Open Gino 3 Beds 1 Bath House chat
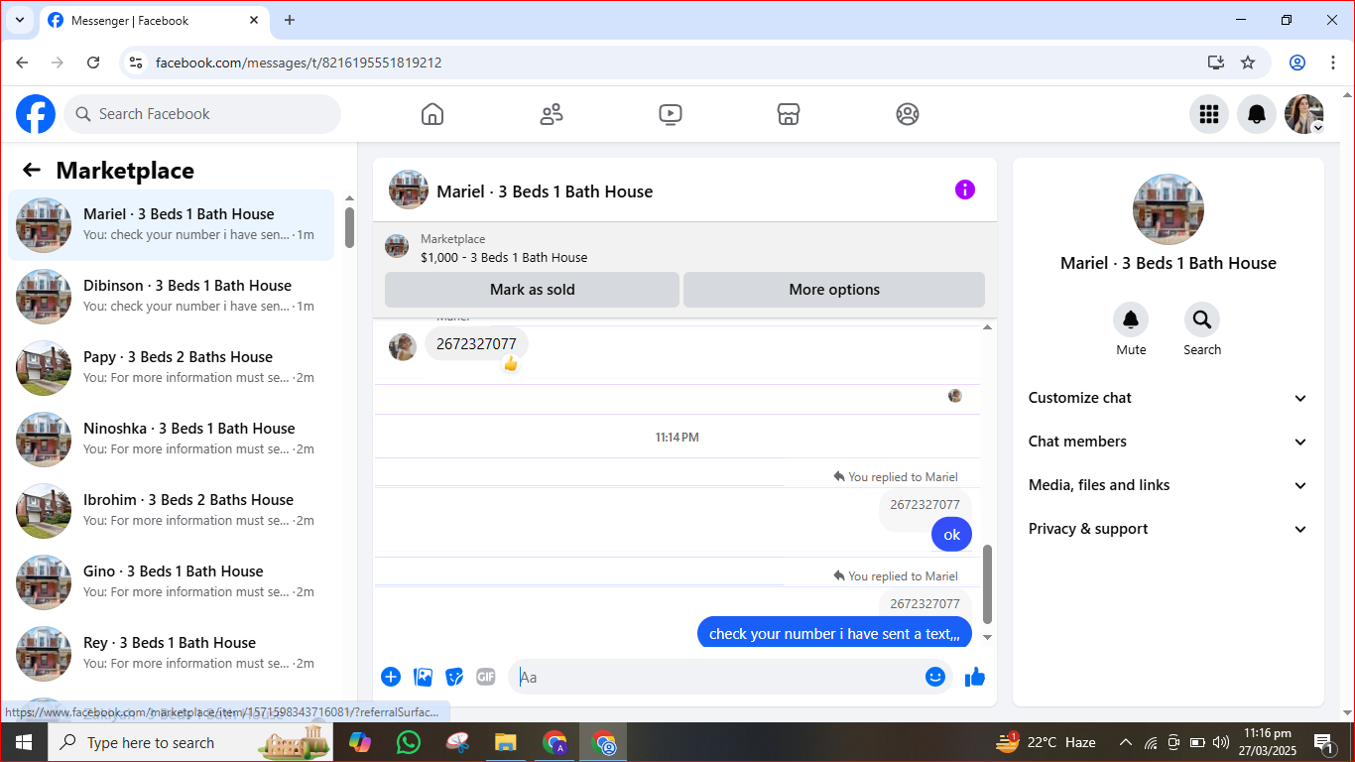Screen dimensions: 1355x762 coord(171,582)
